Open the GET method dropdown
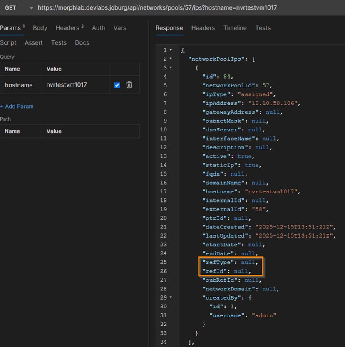 [19, 8]
